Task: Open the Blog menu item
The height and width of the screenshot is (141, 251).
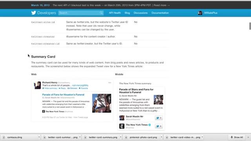Action: pos(127,13)
